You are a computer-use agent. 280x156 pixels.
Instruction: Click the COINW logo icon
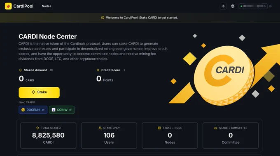54,110
